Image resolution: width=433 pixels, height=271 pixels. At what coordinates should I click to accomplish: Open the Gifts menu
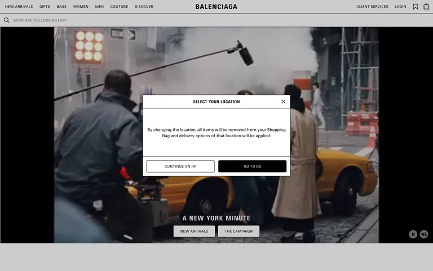45,6
